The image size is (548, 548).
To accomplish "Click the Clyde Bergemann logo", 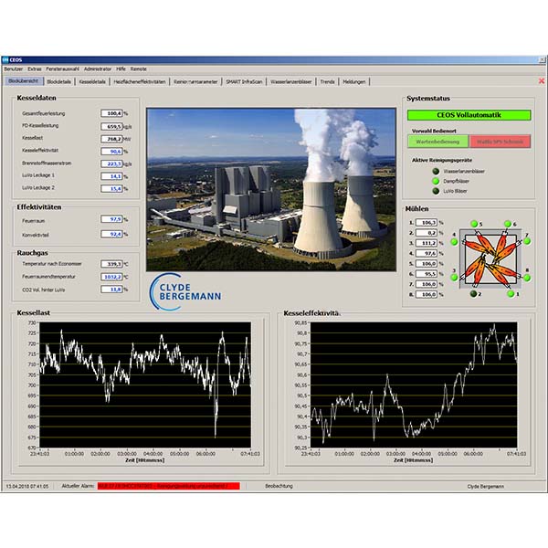I will coord(185,292).
